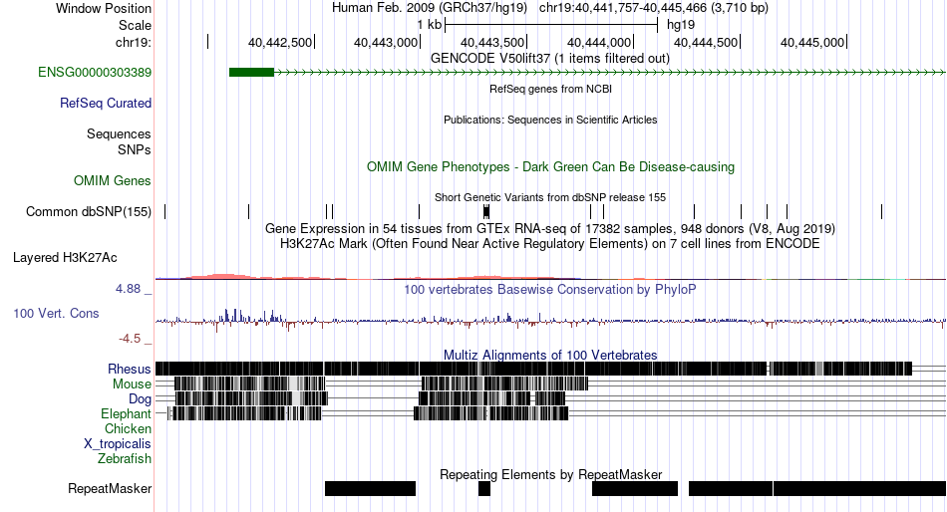Click the green exon block of ENSG00000303389
This screenshot has height=512, width=947.
tap(251, 73)
